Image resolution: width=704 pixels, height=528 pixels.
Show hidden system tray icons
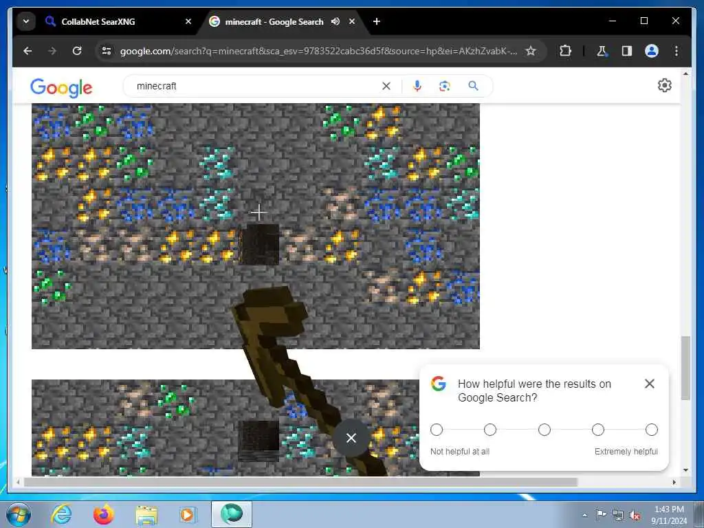[x=584, y=515]
